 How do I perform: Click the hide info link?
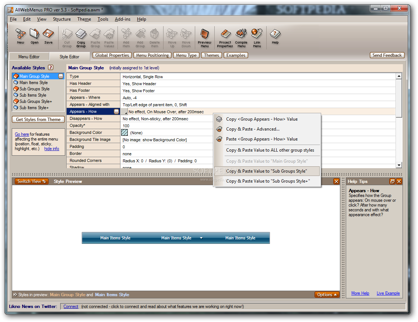(x=52, y=149)
